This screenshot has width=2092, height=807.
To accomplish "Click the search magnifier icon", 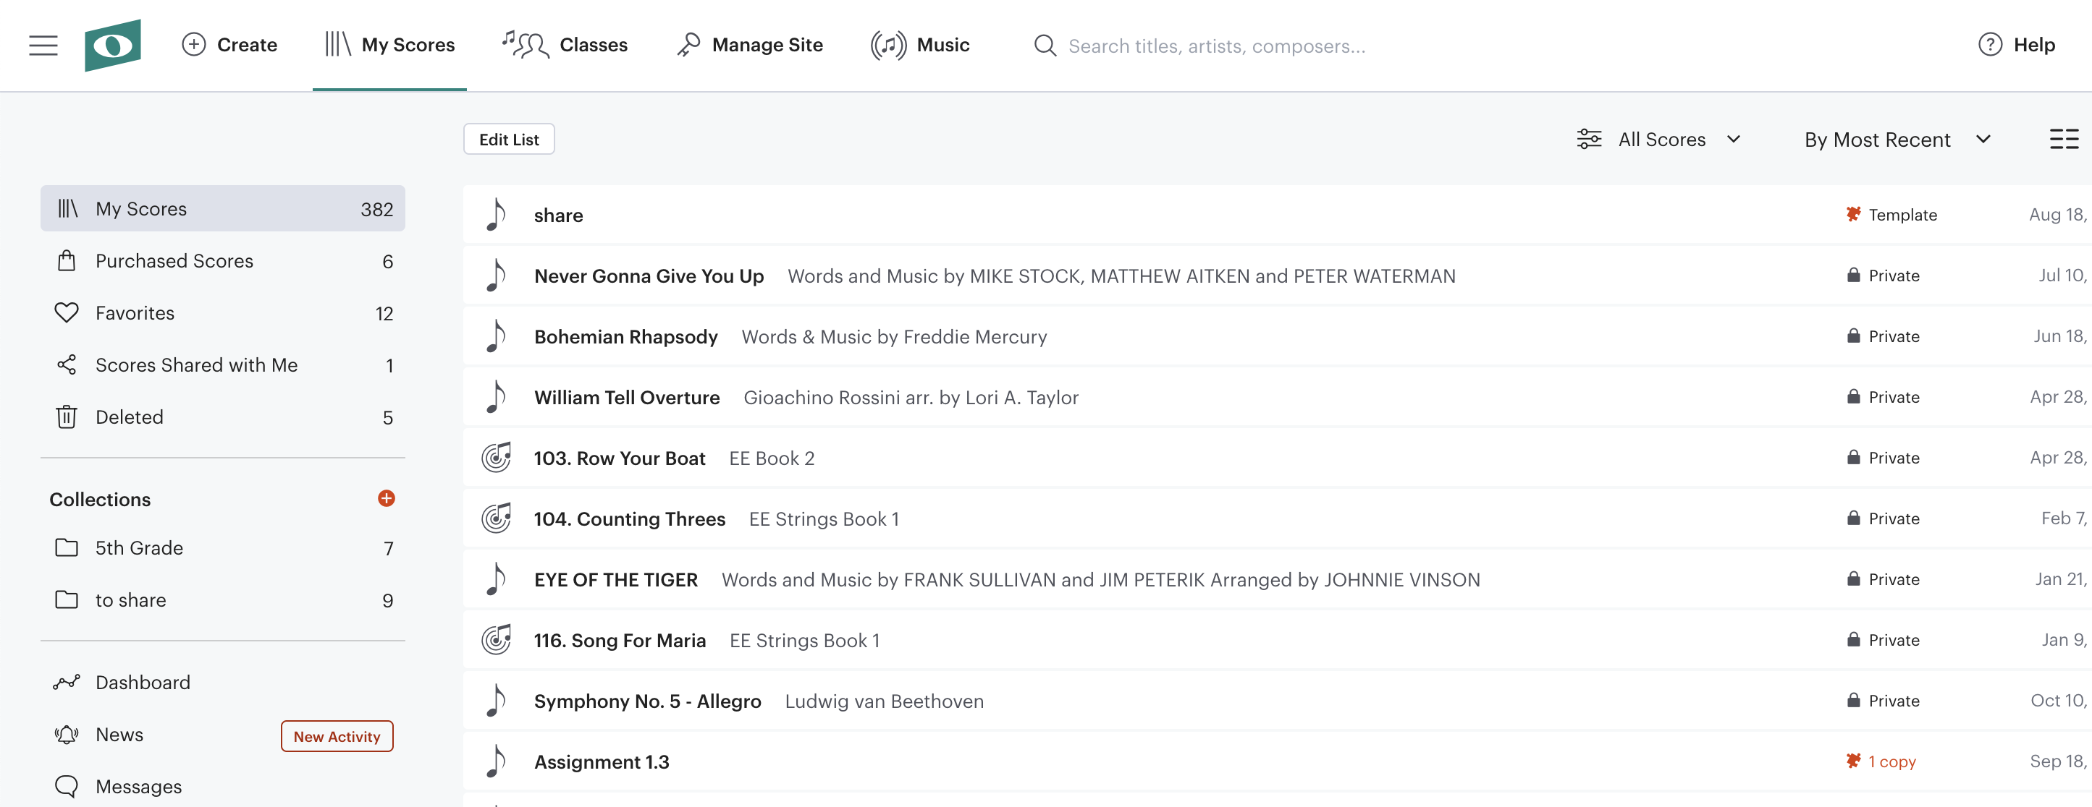I will coord(1045,46).
